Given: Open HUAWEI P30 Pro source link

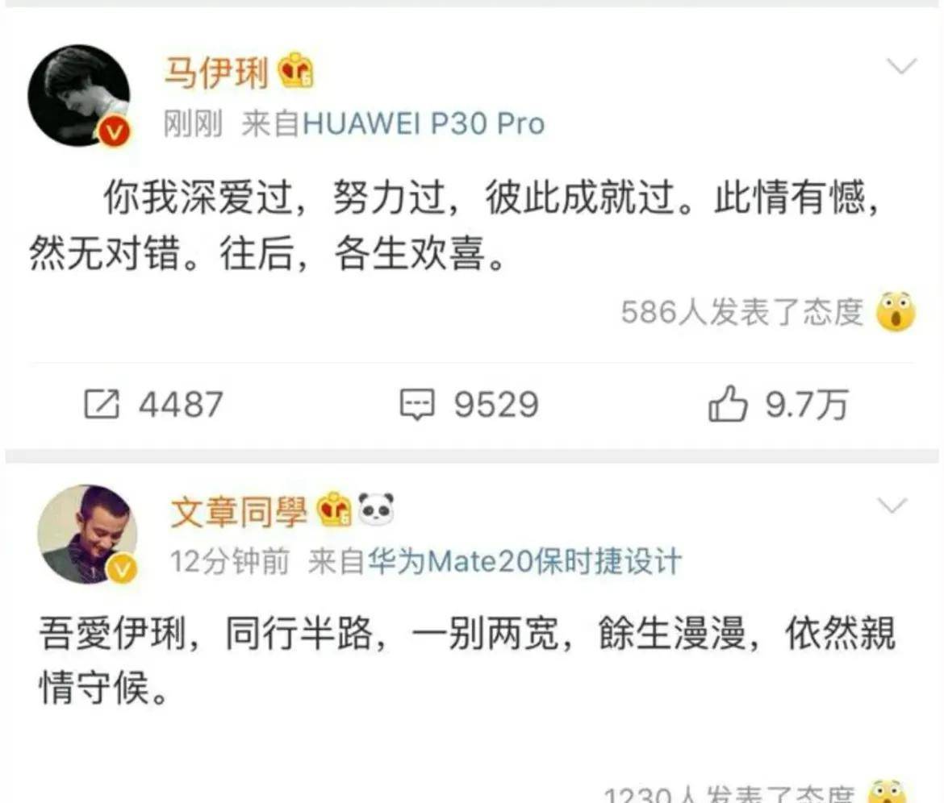Looking at the screenshot, I should (x=424, y=124).
